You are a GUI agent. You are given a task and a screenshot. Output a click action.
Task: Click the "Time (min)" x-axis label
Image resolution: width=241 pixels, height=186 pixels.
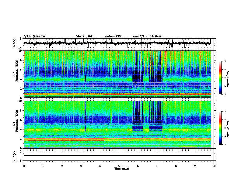coord(122,169)
